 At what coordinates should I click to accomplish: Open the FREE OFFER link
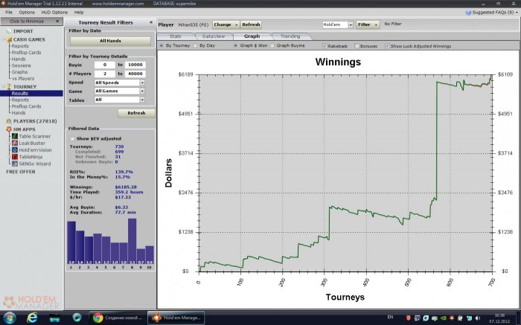(21, 172)
